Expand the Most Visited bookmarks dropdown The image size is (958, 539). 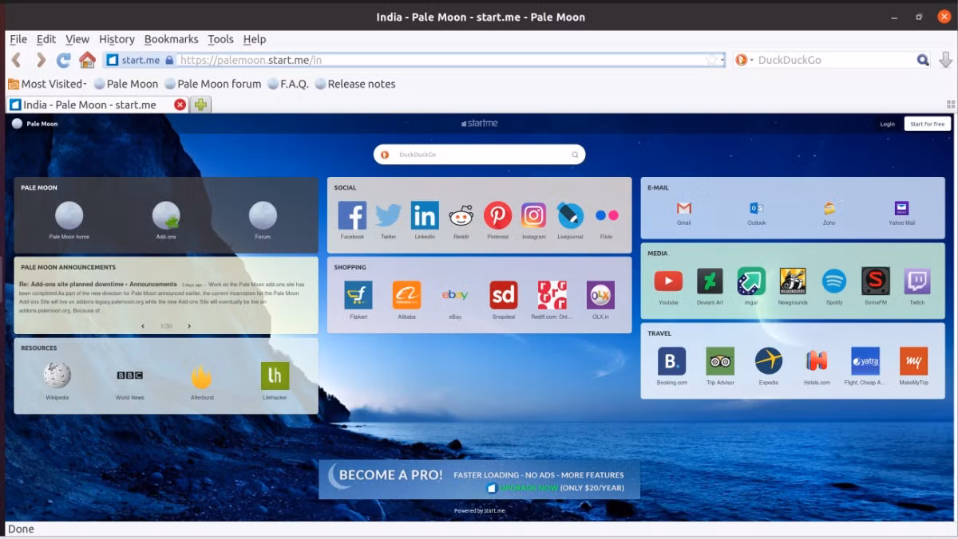[x=46, y=84]
